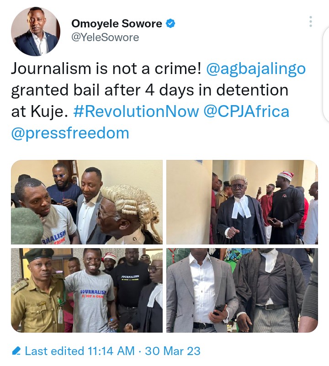Click the 'at Kuje.' tweet text
The image size is (329, 366).
tap(40, 111)
